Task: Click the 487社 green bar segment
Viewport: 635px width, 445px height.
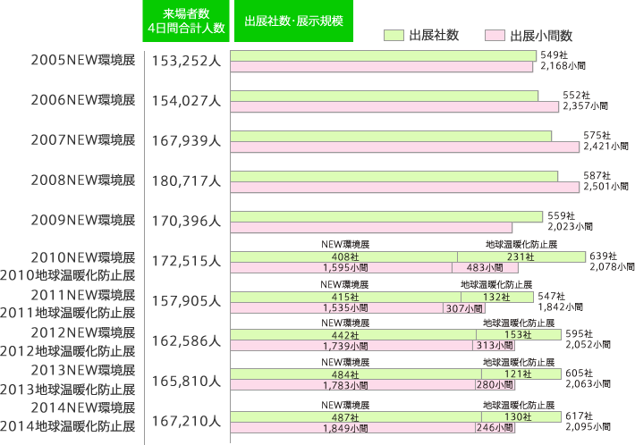Action: [x=356, y=417]
